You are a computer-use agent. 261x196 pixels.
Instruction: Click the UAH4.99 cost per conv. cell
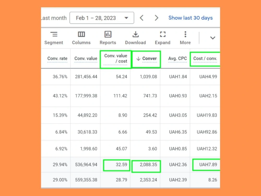[208, 77]
